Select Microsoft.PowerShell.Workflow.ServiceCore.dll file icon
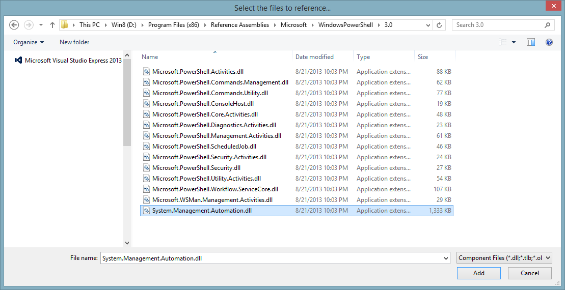 tap(146, 189)
